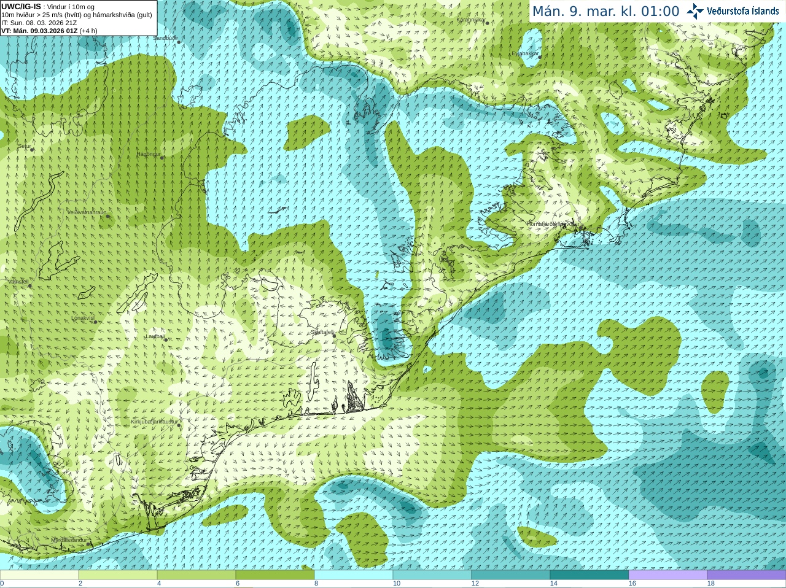Click the Veðurstofa Íslands logo icon
Viewport: 786px width, 588px height.
pyautogui.click(x=695, y=11)
